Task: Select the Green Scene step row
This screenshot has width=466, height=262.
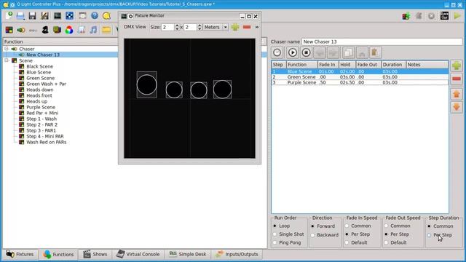Action: coord(360,77)
